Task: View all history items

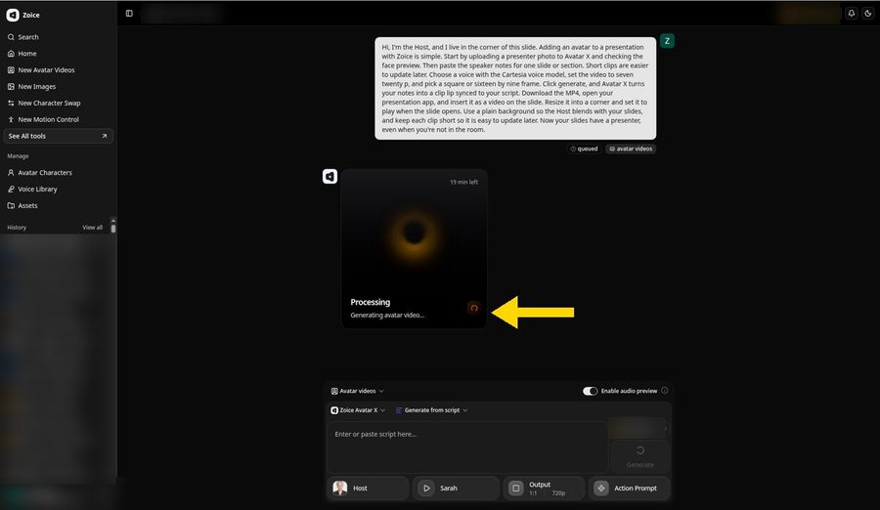Action: coord(93,228)
